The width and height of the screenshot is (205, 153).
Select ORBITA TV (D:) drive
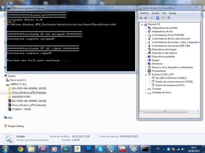18,84
